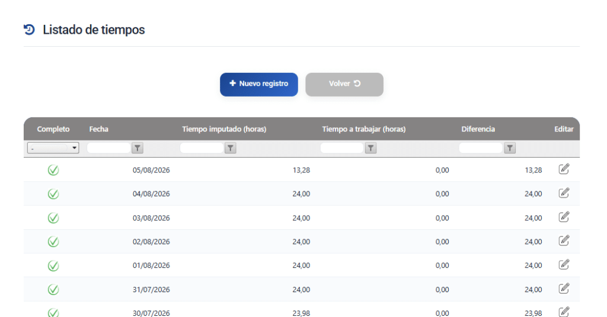Viewport: 607px width, 317px height.
Task: Sort by Tiempo a trabajar (horas) header
Action: coord(364,129)
